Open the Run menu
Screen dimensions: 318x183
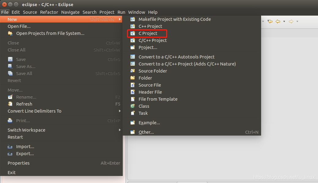[x=121, y=12]
